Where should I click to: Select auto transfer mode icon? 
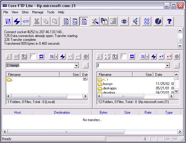click(x=84, y=21)
